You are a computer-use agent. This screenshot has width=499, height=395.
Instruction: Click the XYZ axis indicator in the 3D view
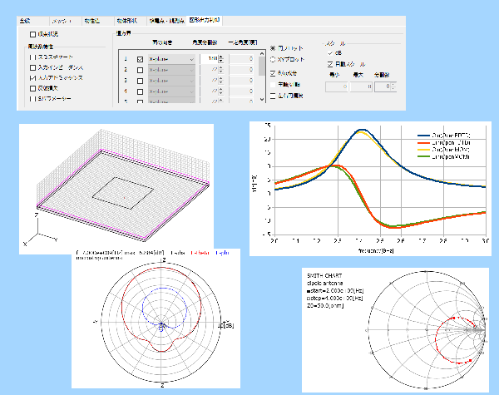click(40, 230)
